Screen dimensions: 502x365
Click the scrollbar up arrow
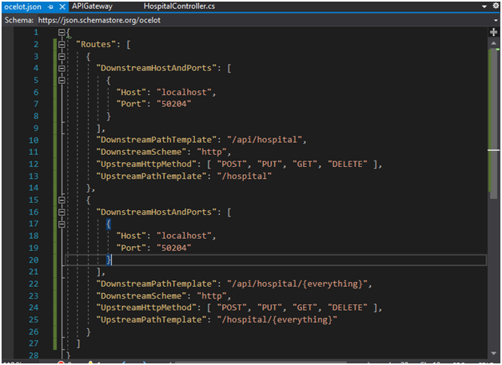(493, 43)
